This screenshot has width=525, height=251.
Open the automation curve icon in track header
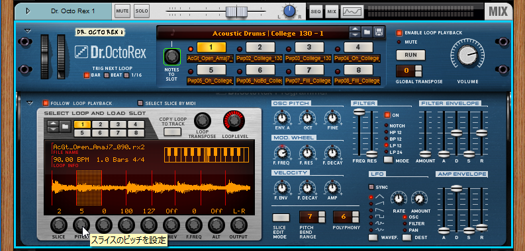[352, 12]
